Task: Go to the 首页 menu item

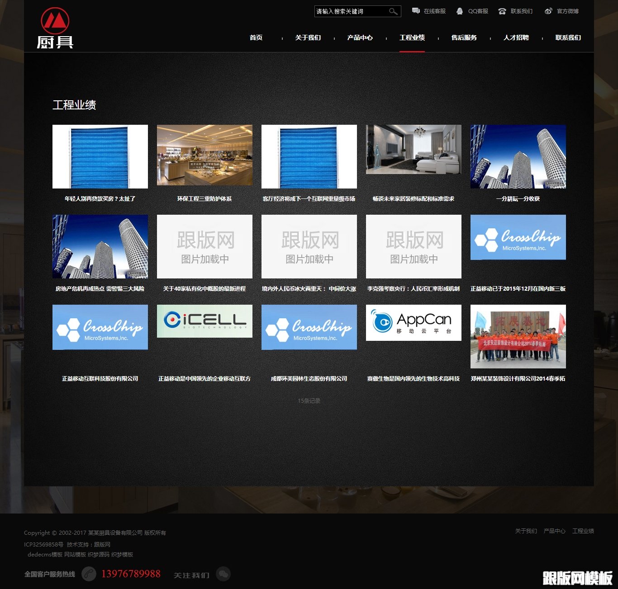Action: point(256,38)
